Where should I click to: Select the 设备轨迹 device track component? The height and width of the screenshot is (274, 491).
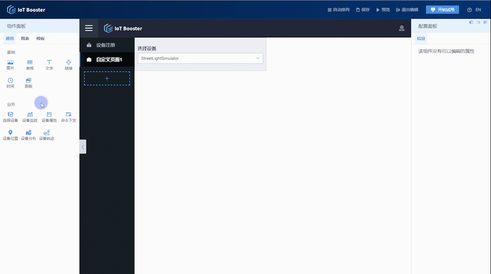click(x=47, y=135)
